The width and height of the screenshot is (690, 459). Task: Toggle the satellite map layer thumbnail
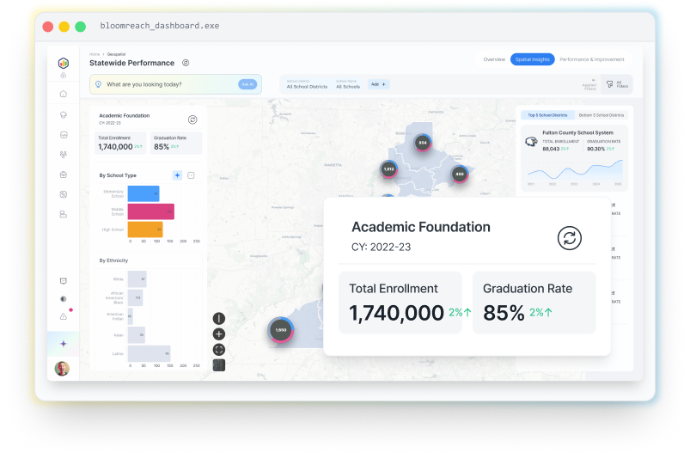218,365
